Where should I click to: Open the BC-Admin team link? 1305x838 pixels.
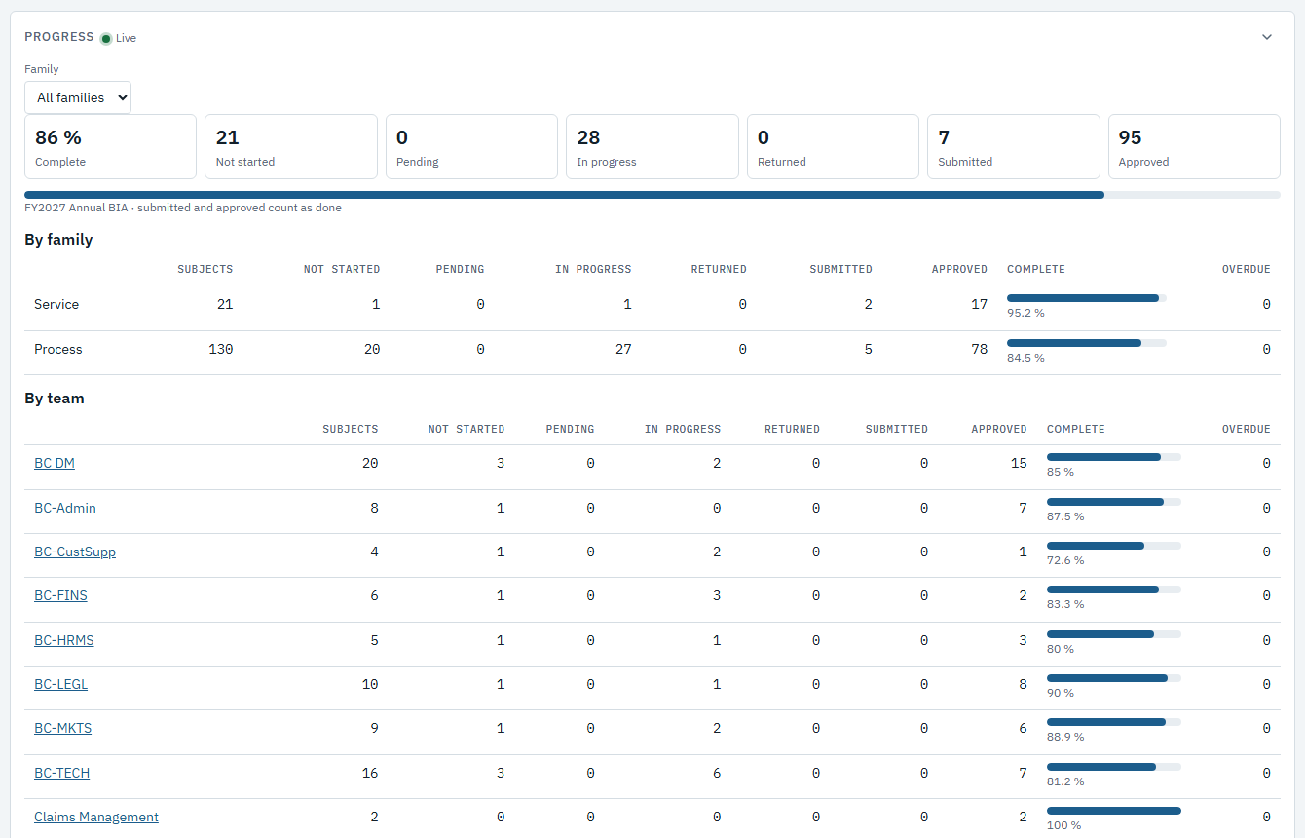[x=65, y=508]
